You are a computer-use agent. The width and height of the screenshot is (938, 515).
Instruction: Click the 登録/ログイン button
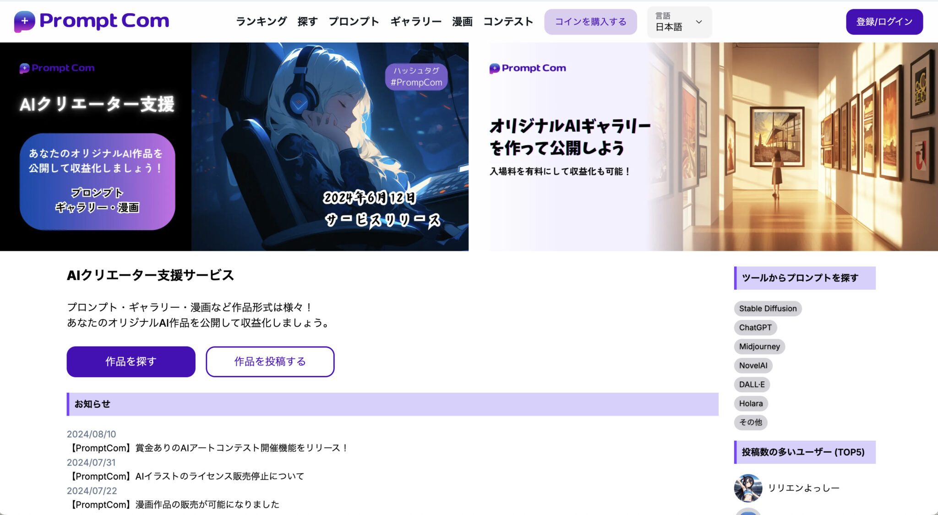[x=884, y=21]
